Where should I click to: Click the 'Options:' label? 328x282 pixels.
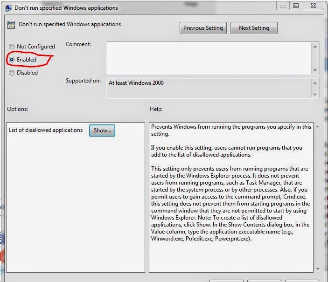coord(17,109)
